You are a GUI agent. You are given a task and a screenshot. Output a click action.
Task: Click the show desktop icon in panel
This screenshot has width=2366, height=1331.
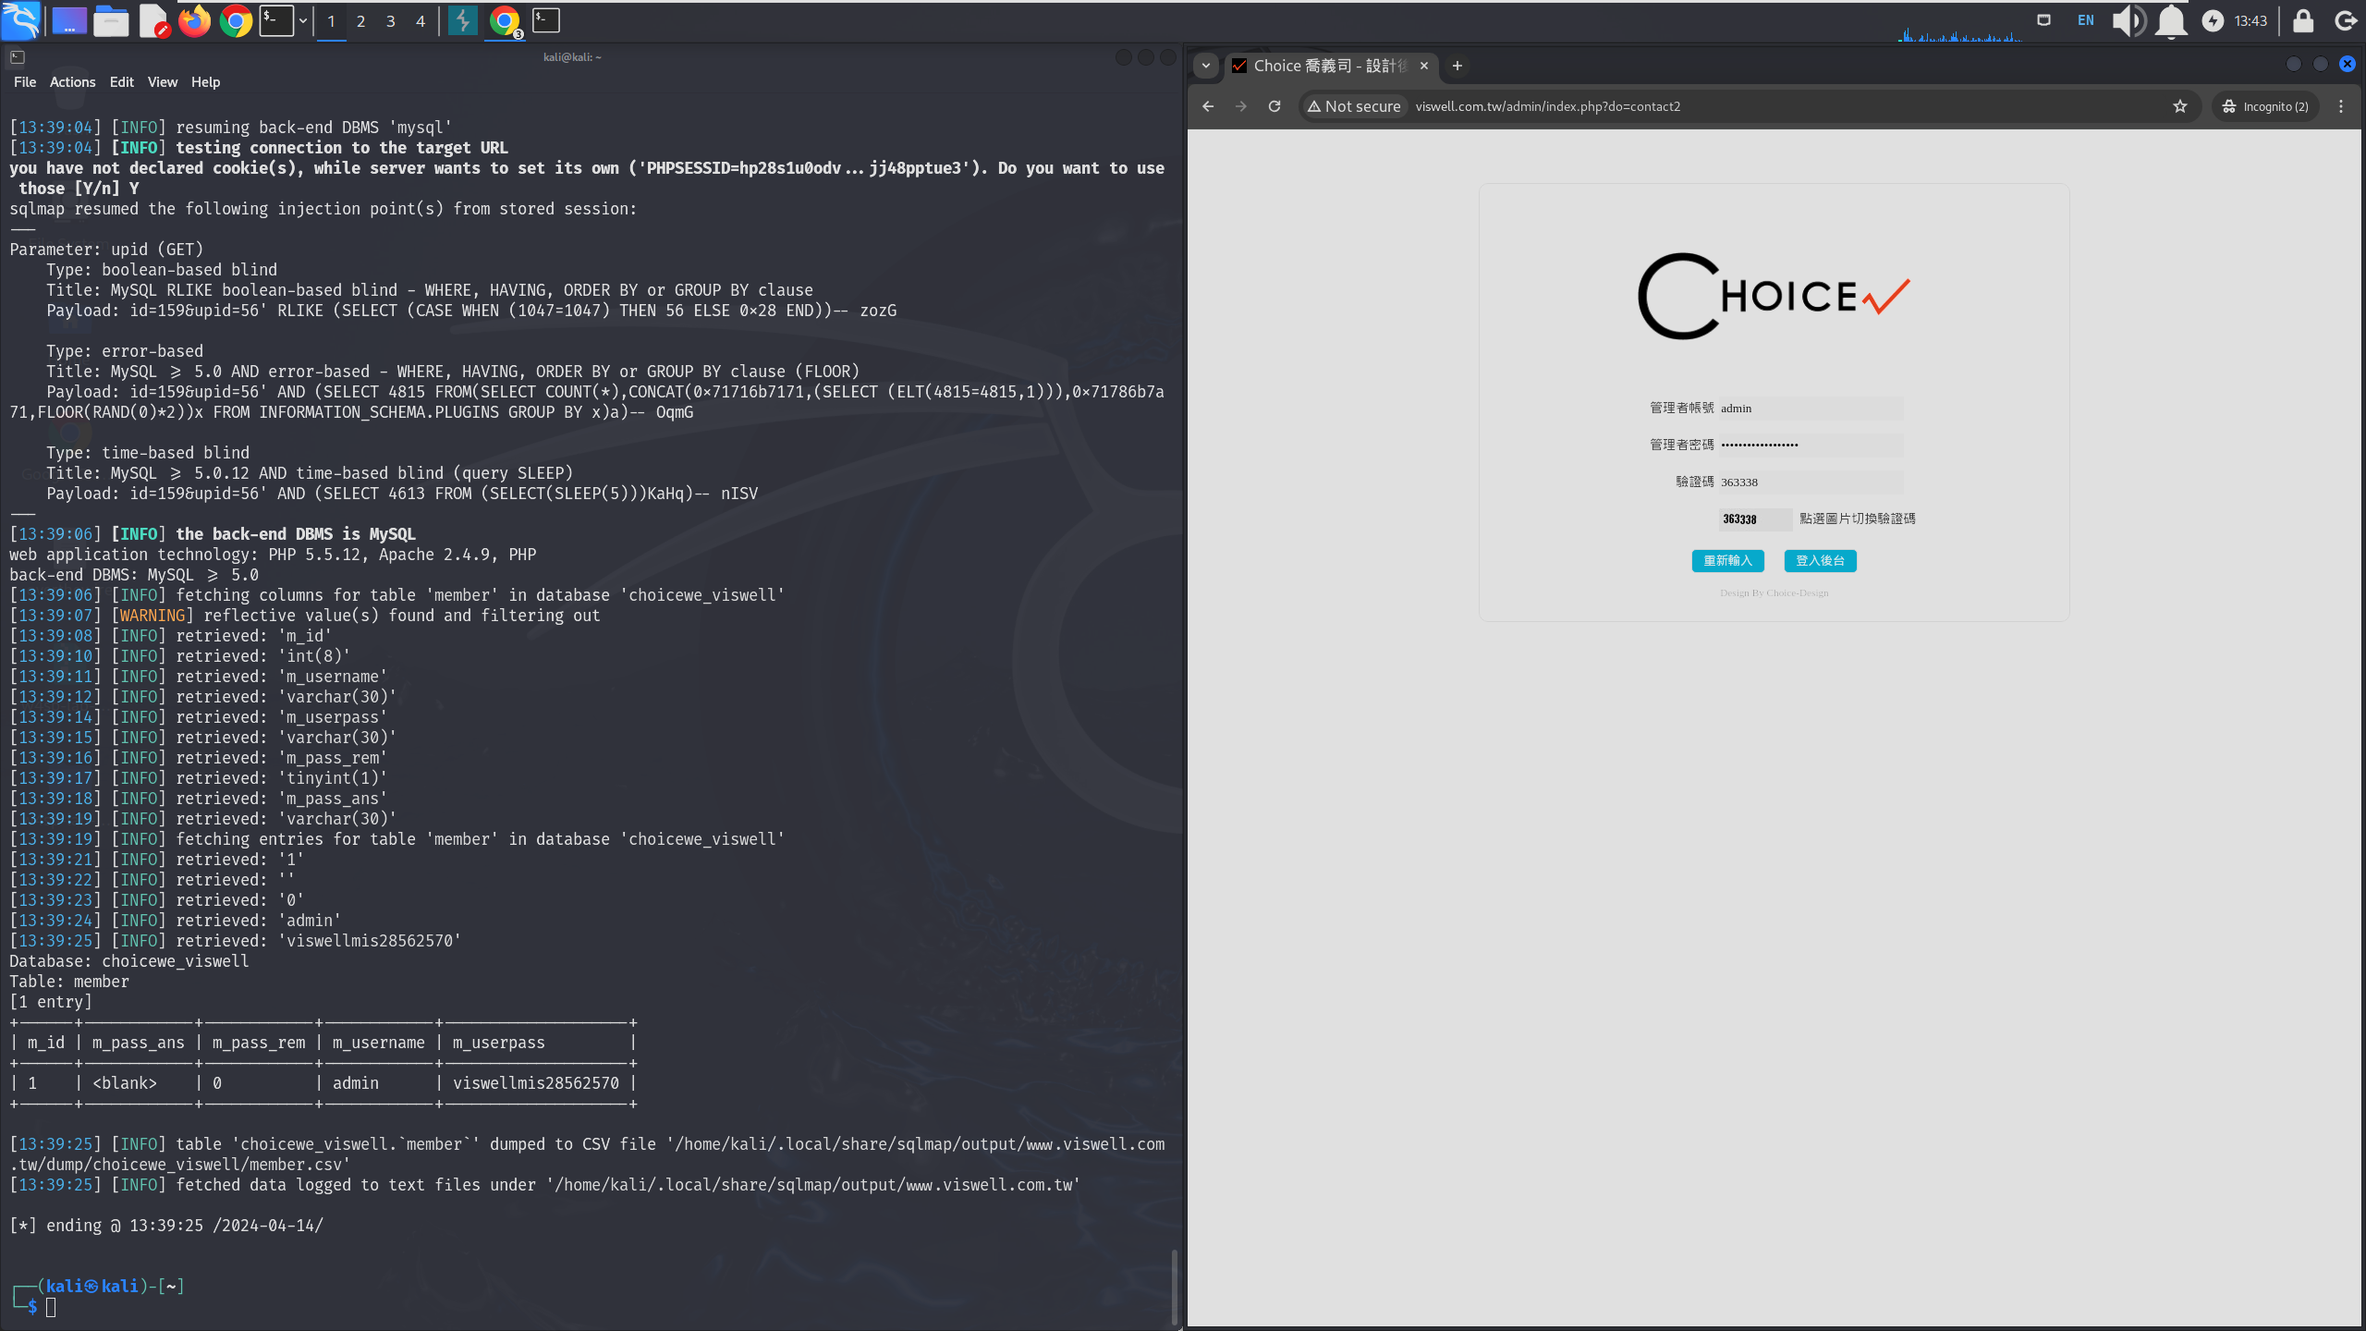point(69,20)
